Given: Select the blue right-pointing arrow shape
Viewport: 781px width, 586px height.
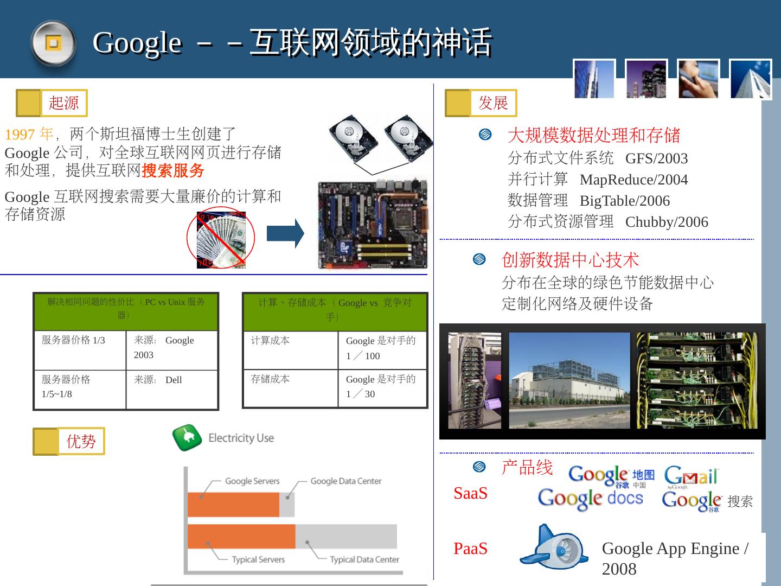Looking at the screenshot, I should (285, 234).
